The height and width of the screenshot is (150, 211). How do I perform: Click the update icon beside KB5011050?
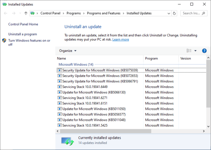[x=60, y=109]
